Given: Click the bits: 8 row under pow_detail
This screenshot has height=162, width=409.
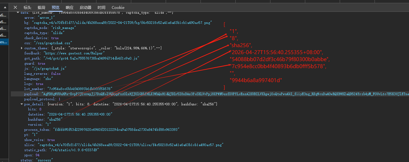Looking at the screenshot, I should (35, 109).
